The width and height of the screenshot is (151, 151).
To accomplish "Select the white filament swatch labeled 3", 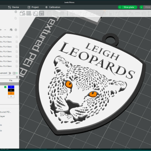I will point(11,97).
